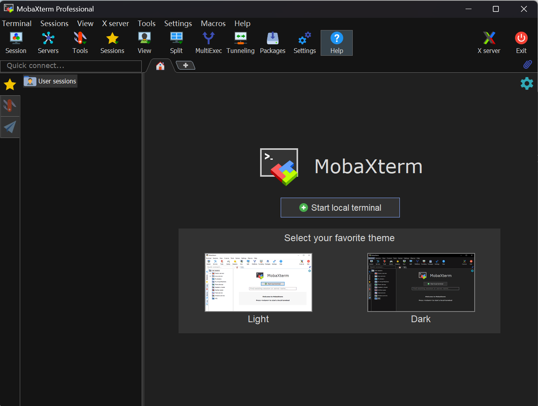Viewport: 538px width, 406px height.
Task: Open the View toolbar icon
Action: [x=144, y=43]
